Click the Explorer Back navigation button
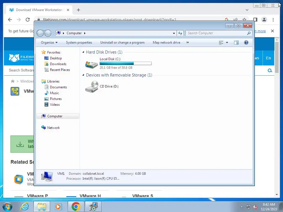The image size is (283, 212). (x=40, y=33)
